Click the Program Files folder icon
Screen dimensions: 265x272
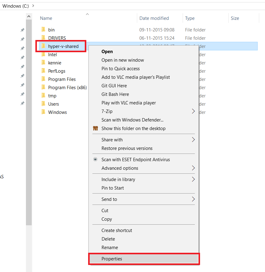[x=43, y=79]
